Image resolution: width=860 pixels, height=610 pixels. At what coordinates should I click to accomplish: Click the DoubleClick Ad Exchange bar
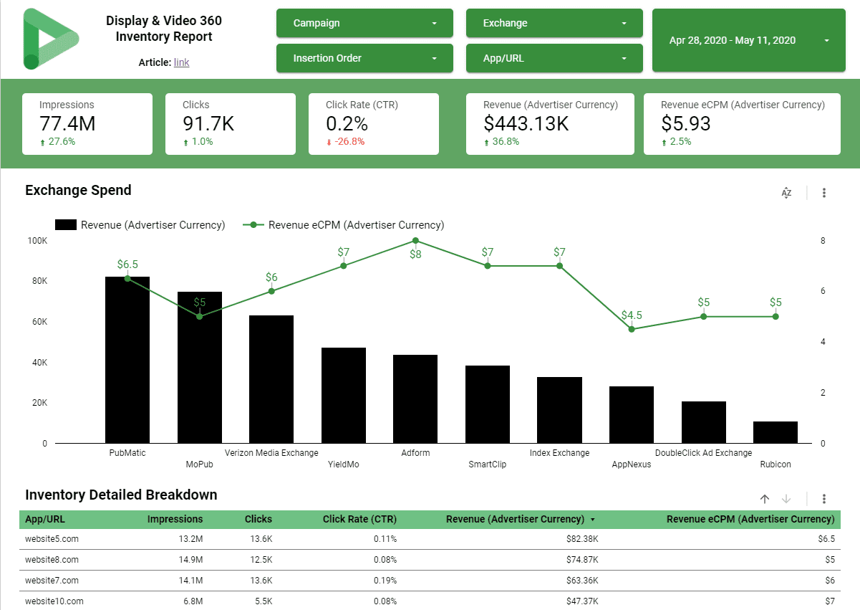click(x=704, y=422)
